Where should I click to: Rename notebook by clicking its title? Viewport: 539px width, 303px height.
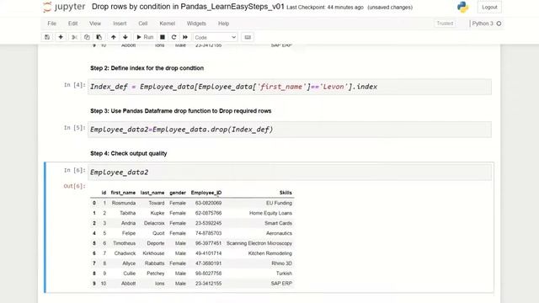coord(188,7)
